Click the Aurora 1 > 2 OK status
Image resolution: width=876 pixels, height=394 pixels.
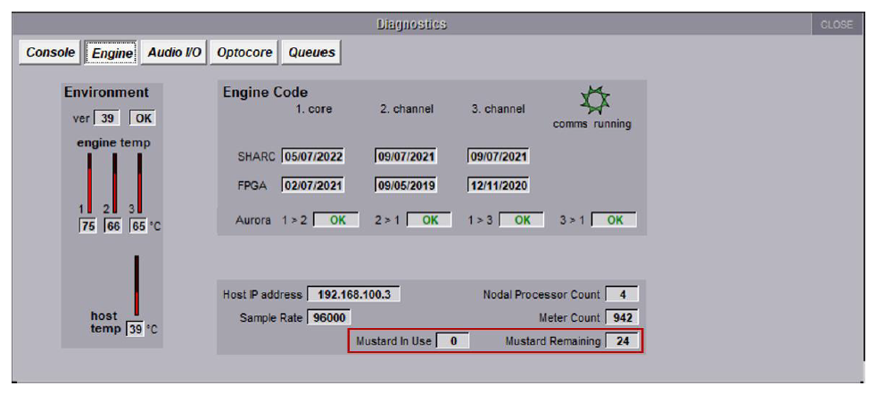pos(336,219)
